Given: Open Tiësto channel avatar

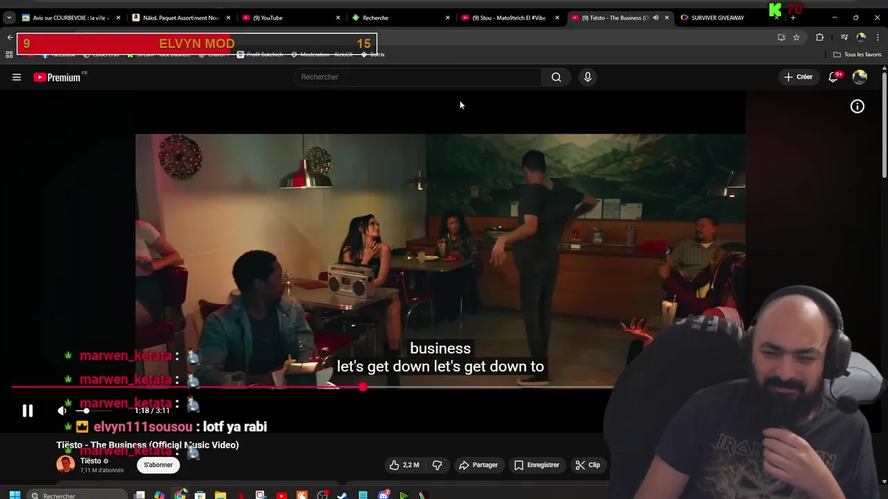Looking at the screenshot, I should click(x=66, y=465).
